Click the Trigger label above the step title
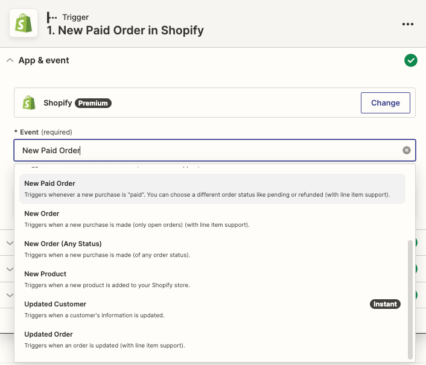Image resolution: width=426 pixels, height=365 pixels. (75, 17)
